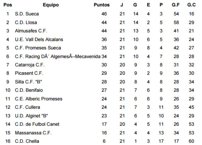Image resolution: width=202 pixels, height=145 pixels.
Task: Click on C.F. Cullera team
Action: [x=27, y=107]
